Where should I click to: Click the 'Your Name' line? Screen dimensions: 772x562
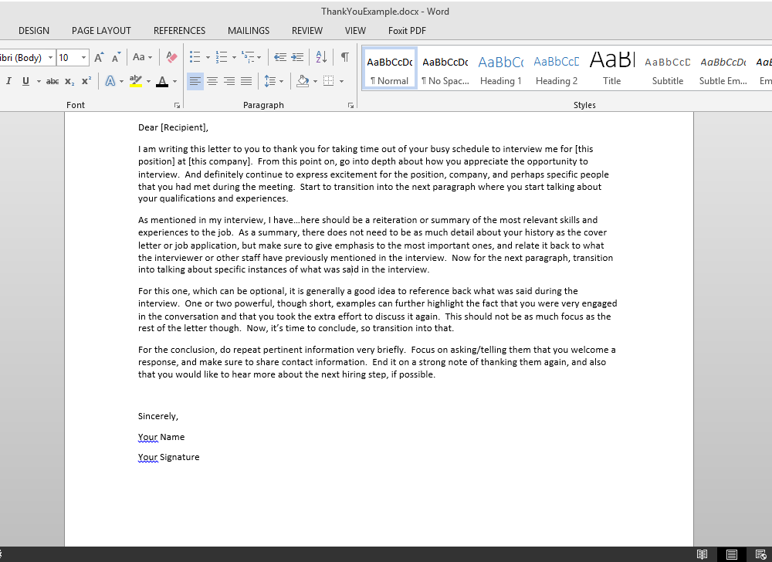pyautogui.click(x=161, y=437)
